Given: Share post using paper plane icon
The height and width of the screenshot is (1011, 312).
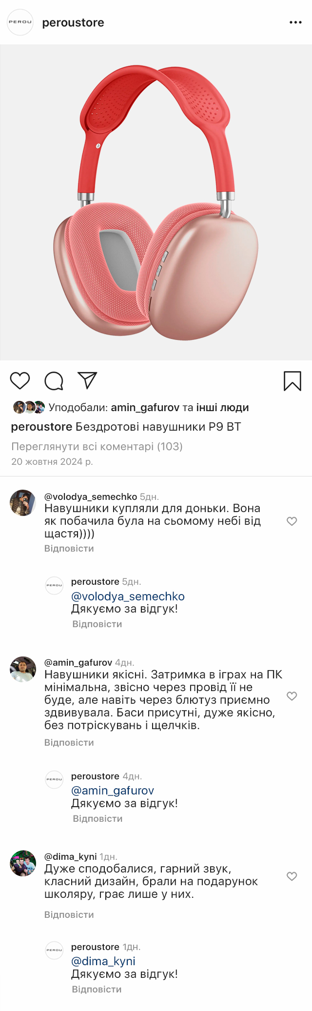Looking at the screenshot, I should coord(87,380).
